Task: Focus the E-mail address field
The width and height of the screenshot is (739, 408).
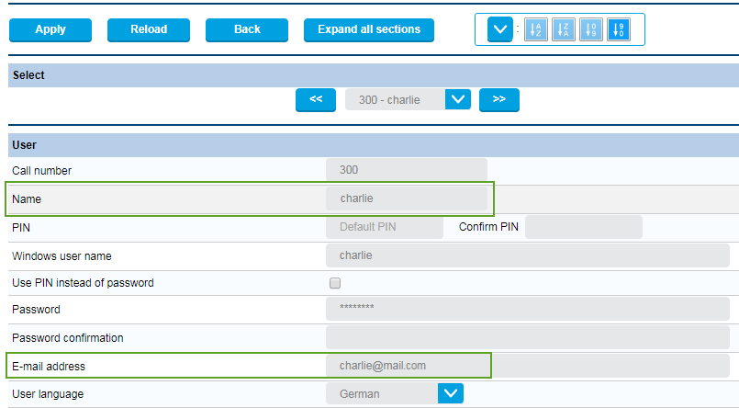Action: (407, 366)
